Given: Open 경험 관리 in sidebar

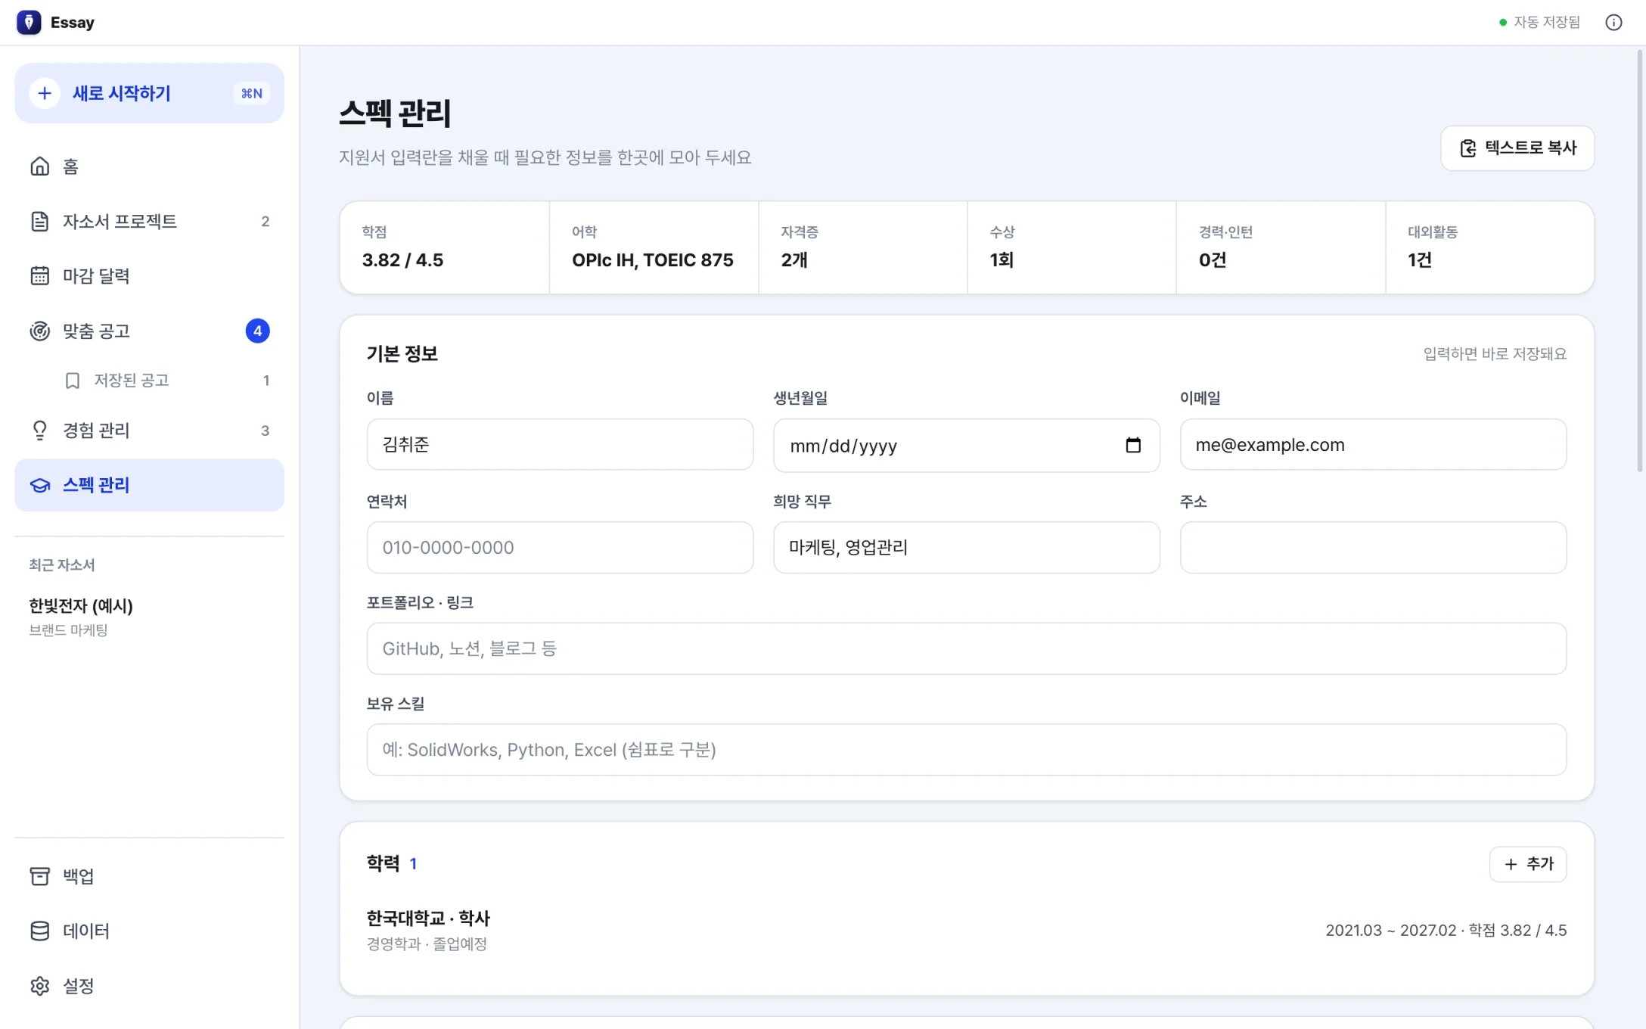Looking at the screenshot, I should click(x=150, y=430).
